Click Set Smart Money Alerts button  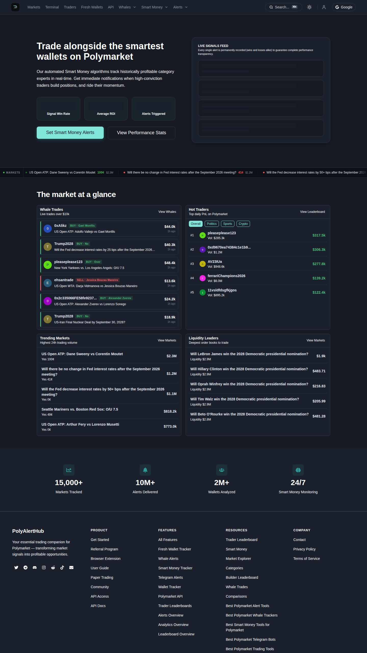[x=70, y=133]
